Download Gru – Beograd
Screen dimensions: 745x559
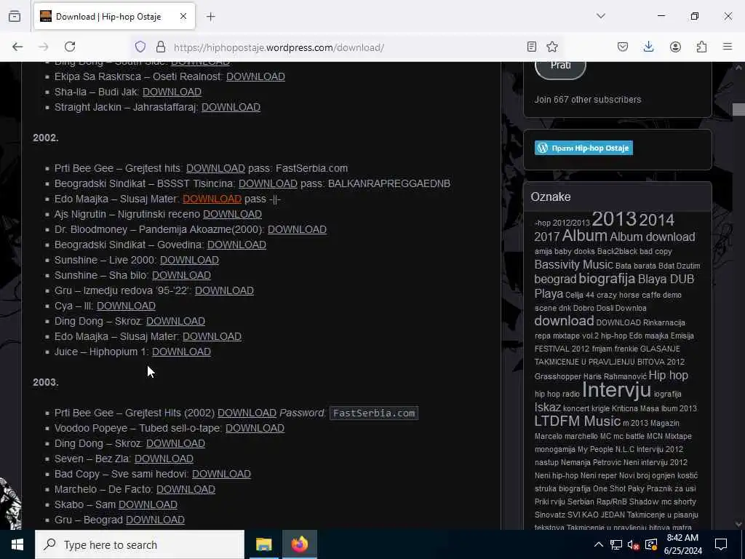(x=156, y=520)
